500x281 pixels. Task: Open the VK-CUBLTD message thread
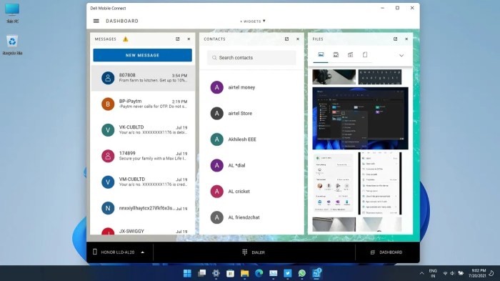(143, 130)
